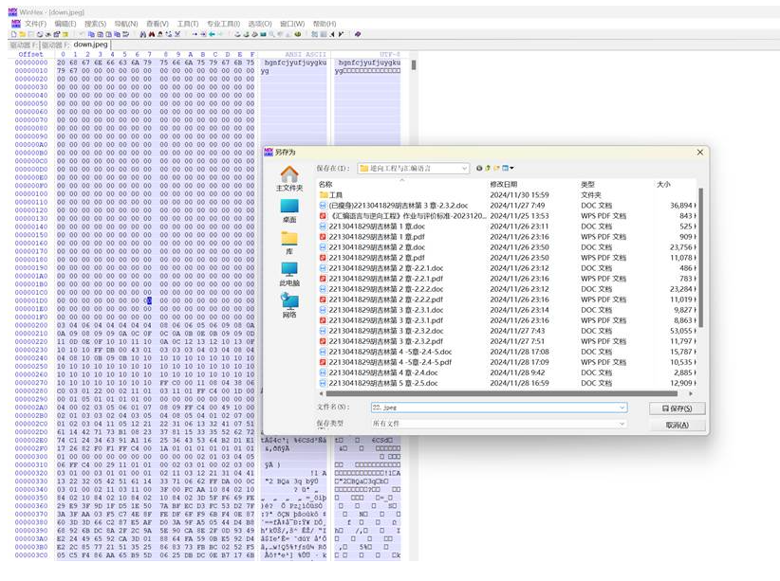
Task: Click the cyan Back arrow toolbar icon
Action: point(212,34)
